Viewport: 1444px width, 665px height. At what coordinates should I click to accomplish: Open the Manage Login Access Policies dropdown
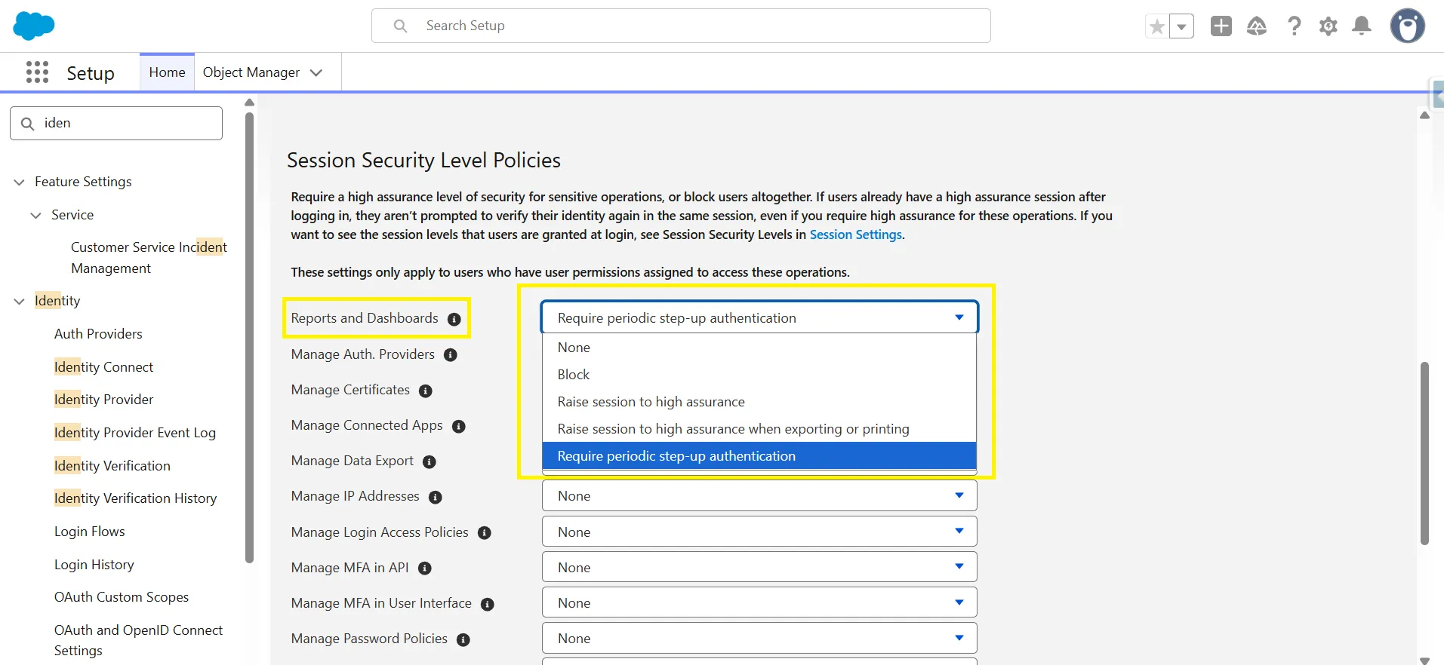point(759,532)
